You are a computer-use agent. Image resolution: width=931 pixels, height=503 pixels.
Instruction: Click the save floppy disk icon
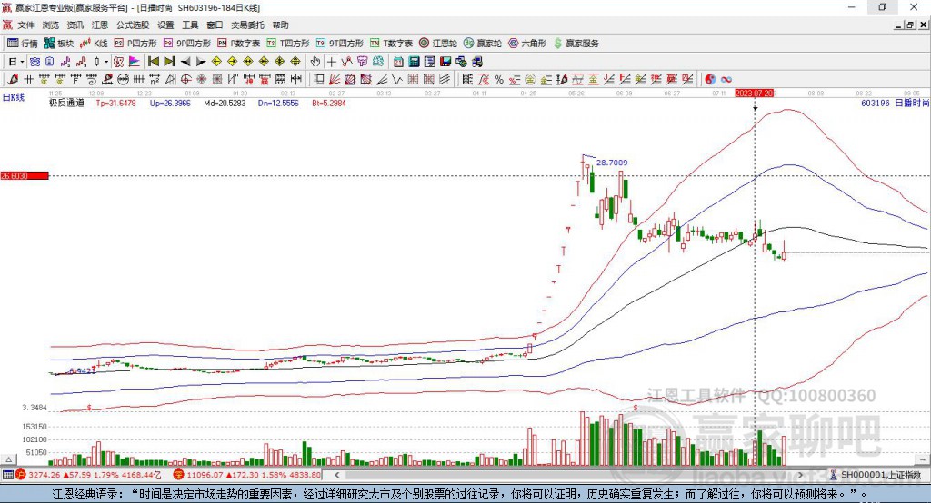click(x=445, y=62)
